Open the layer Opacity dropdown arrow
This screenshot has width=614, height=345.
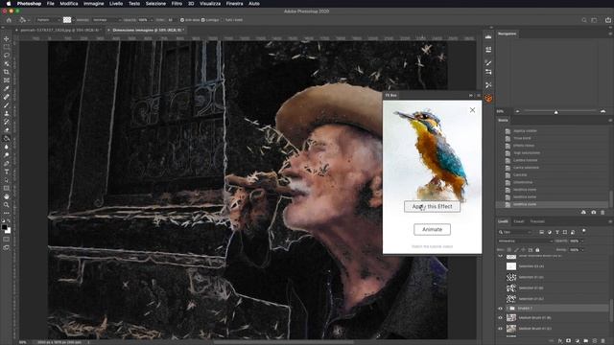coord(582,241)
